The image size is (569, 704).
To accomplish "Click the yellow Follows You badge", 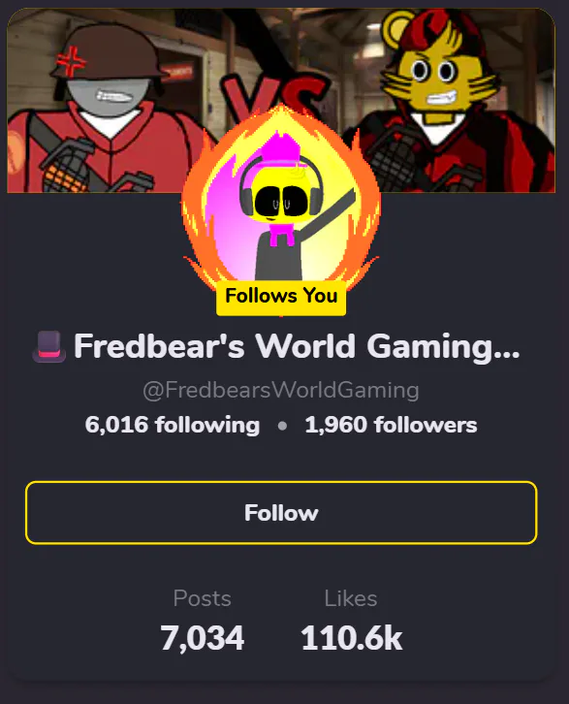I will (281, 296).
